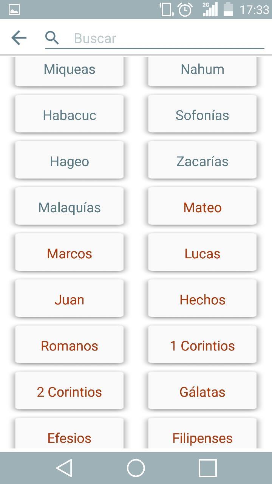Select Romanos from the book list
Image resolution: width=272 pixels, height=484 pixels.
click(70, 346)
